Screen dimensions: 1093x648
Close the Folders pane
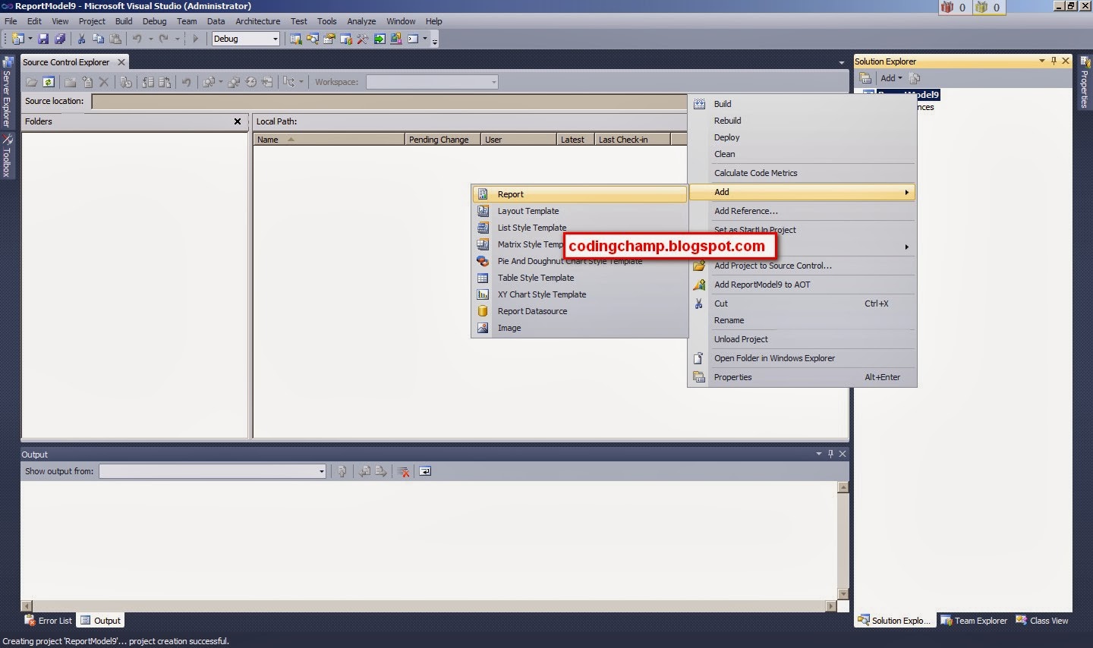click(238, 121)
